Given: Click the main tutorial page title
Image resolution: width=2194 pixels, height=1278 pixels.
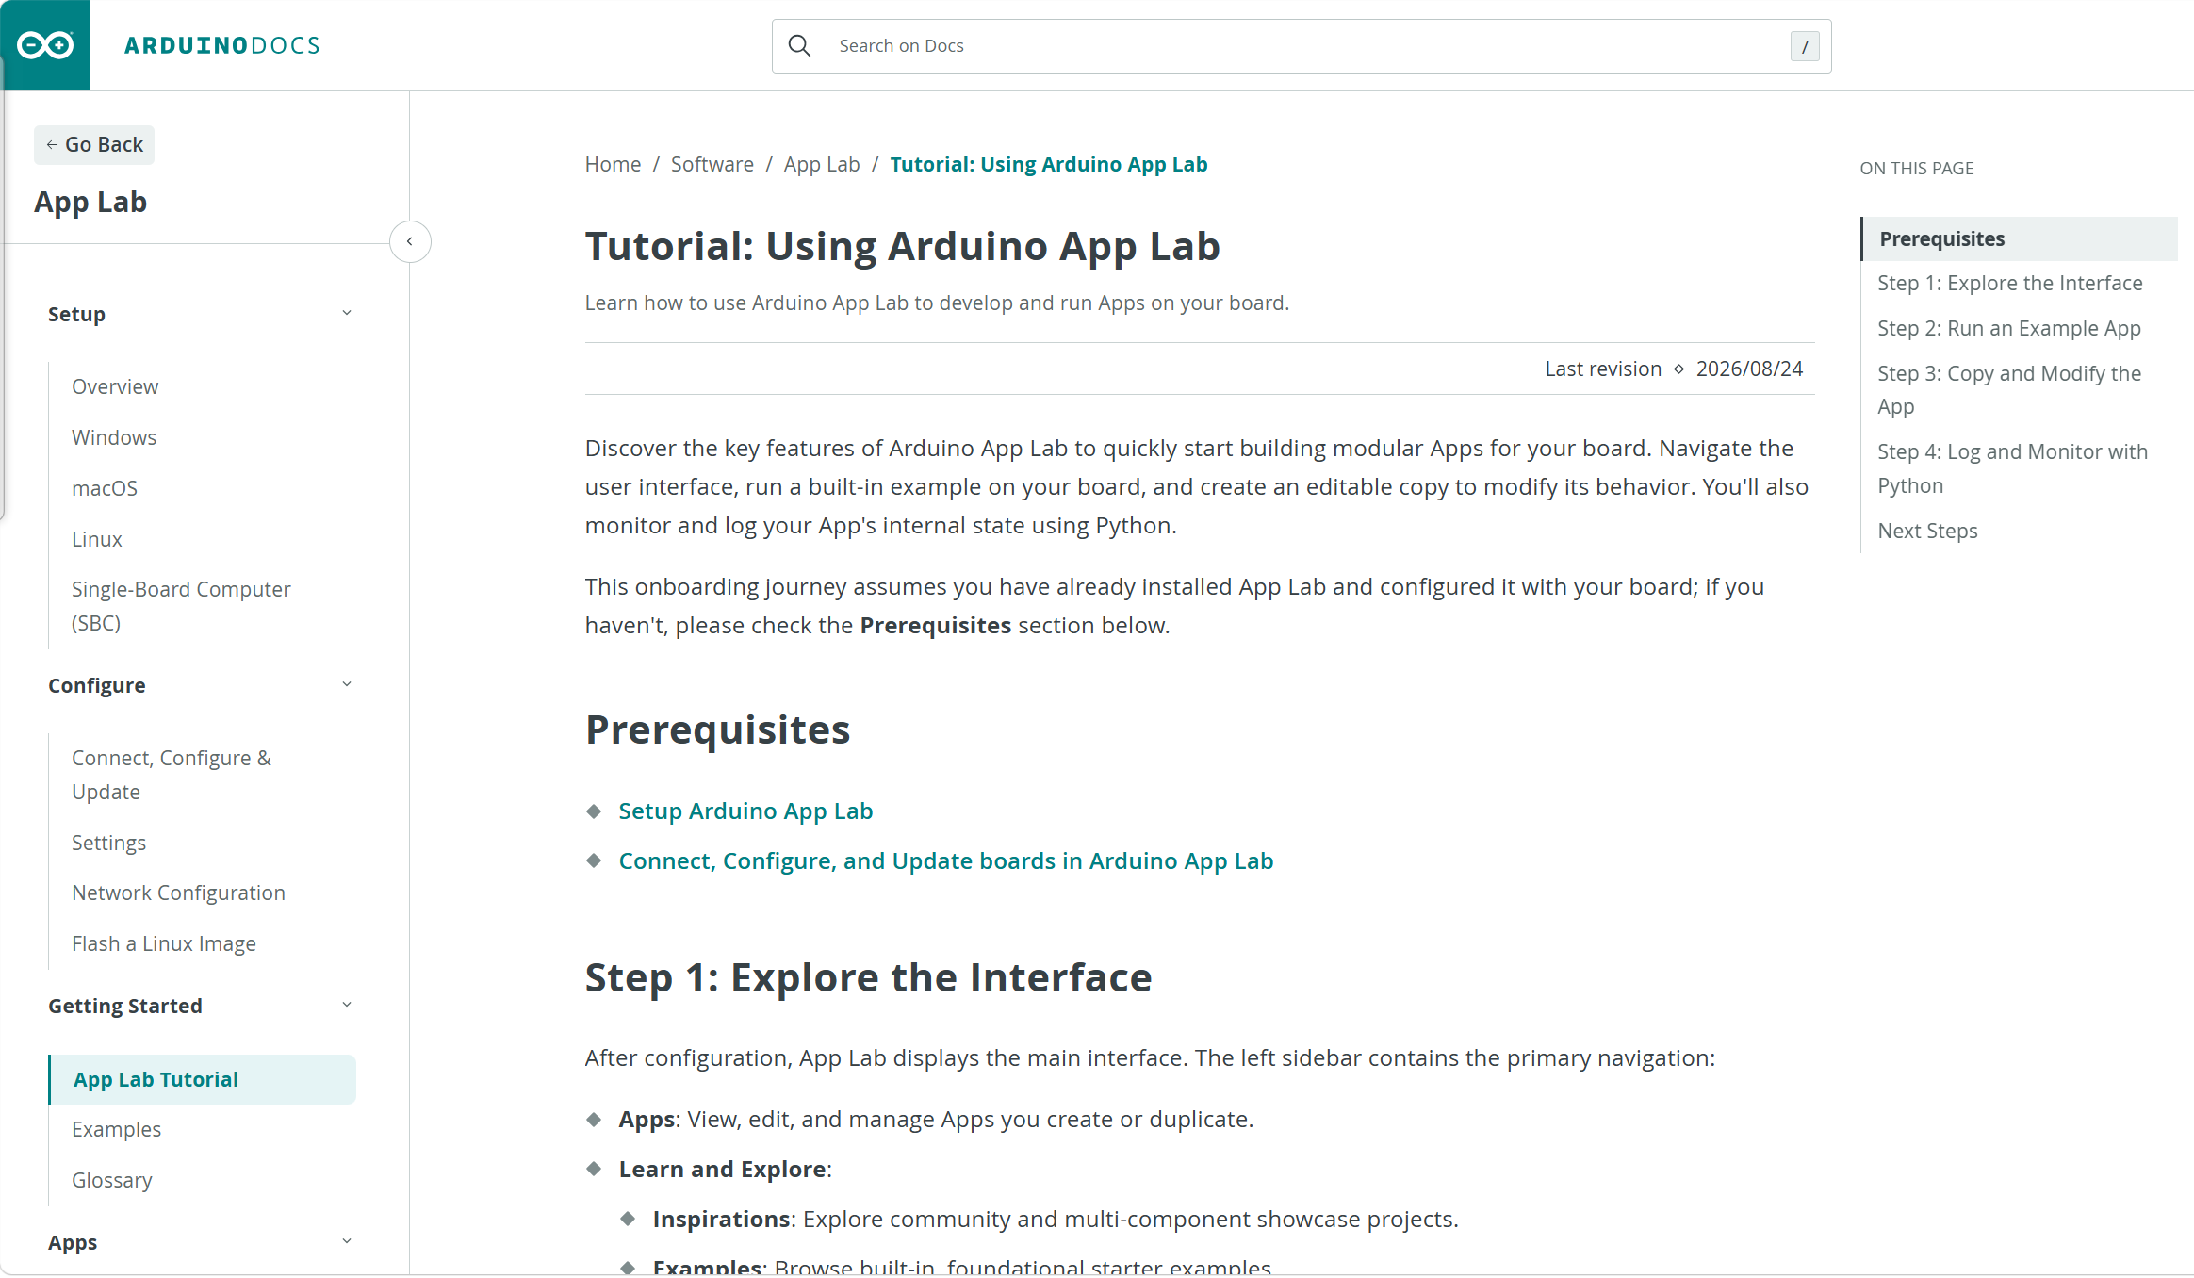Looking at the screenshot, I should 903,247.
